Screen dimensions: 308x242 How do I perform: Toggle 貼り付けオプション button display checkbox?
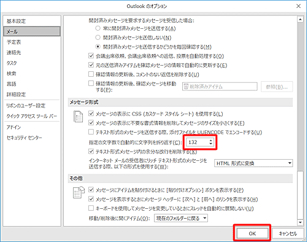coord(91,190)
